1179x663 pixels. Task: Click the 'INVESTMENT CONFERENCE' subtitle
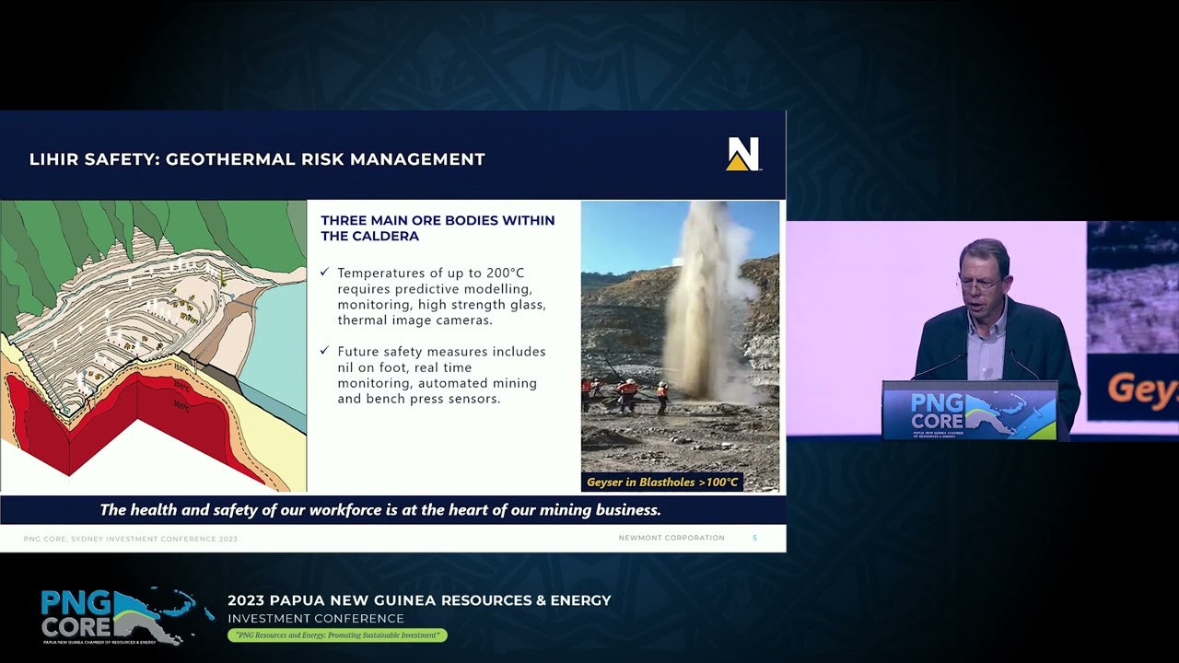[316, 619]
